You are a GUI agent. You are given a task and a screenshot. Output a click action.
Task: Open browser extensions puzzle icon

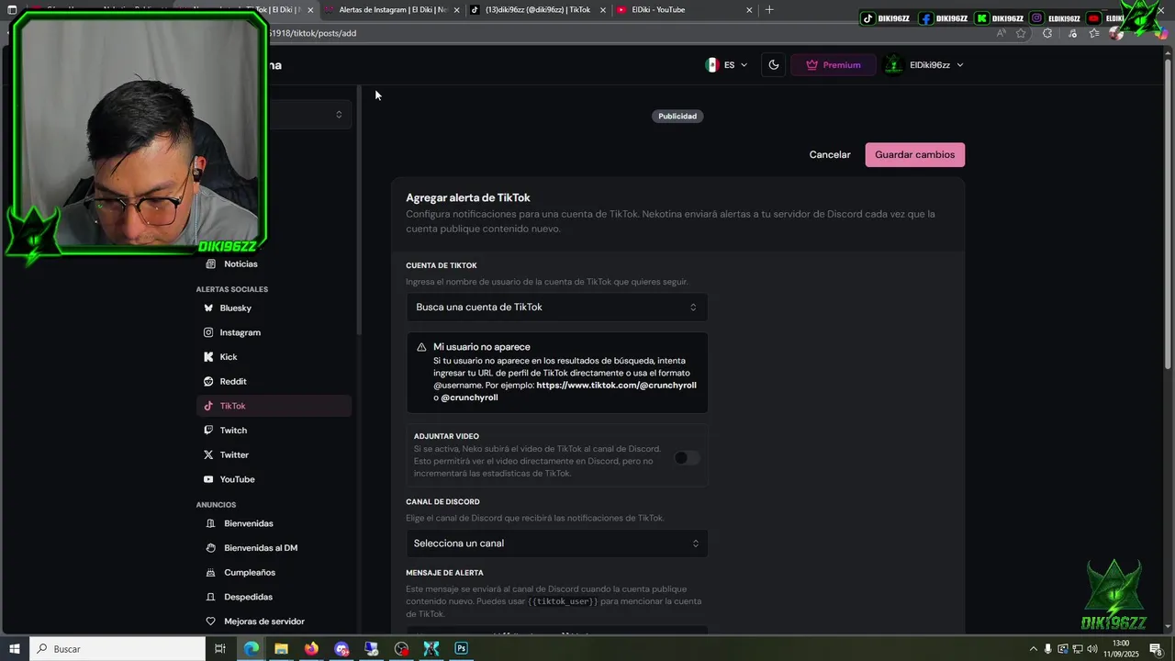click(x=1047, y=33)
